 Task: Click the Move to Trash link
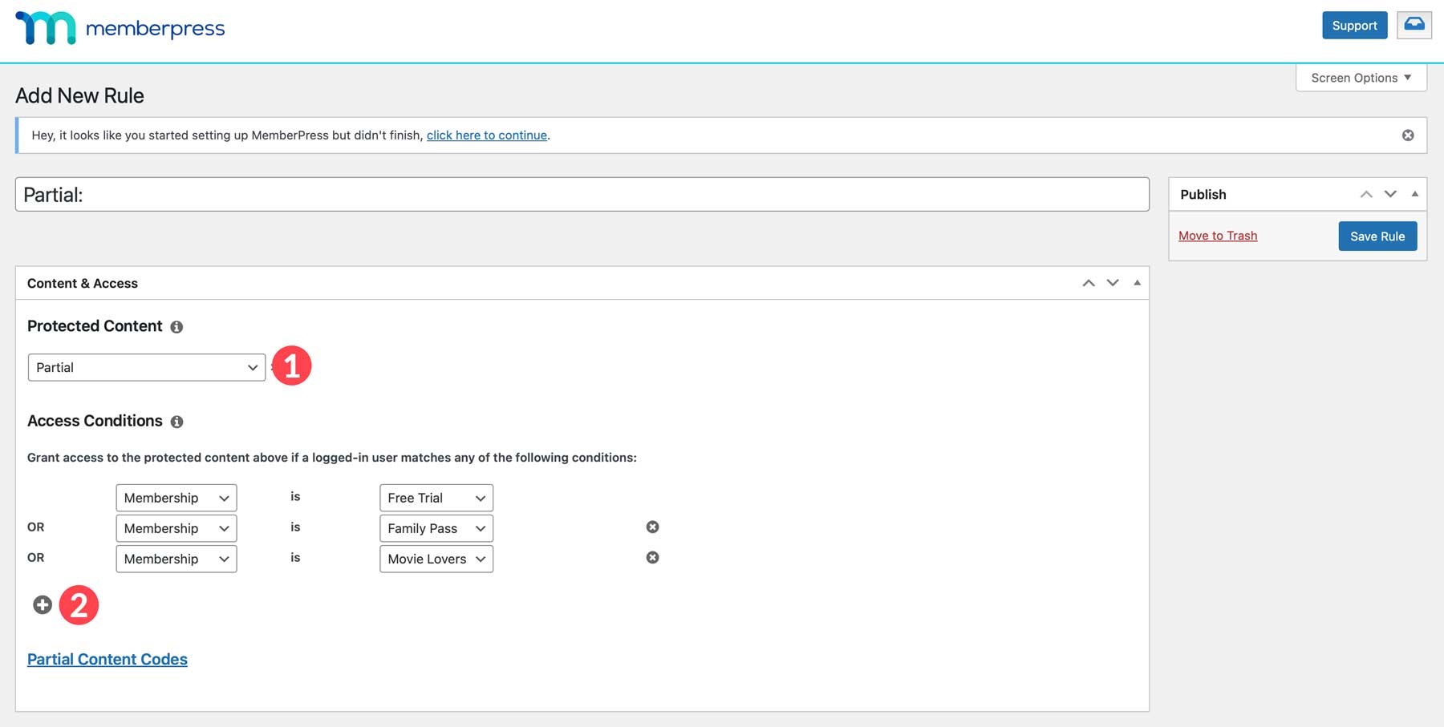1217,236
